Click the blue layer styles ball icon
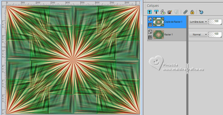This screenshot has width=223, height=115. [x=201, y=12]
